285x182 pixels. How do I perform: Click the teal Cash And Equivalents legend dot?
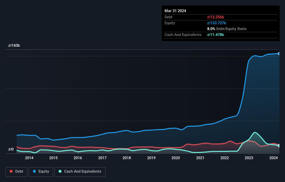coord(60,171)
